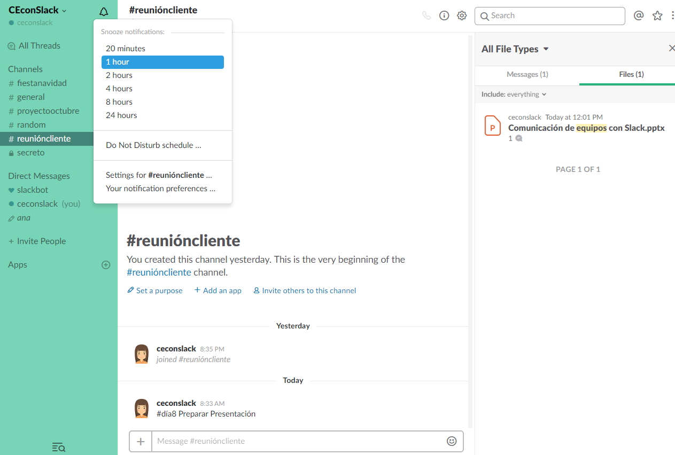This screenshot has width=675, height=455.
Task: Open the Include: everything dropdown
Action: point(514,94)
